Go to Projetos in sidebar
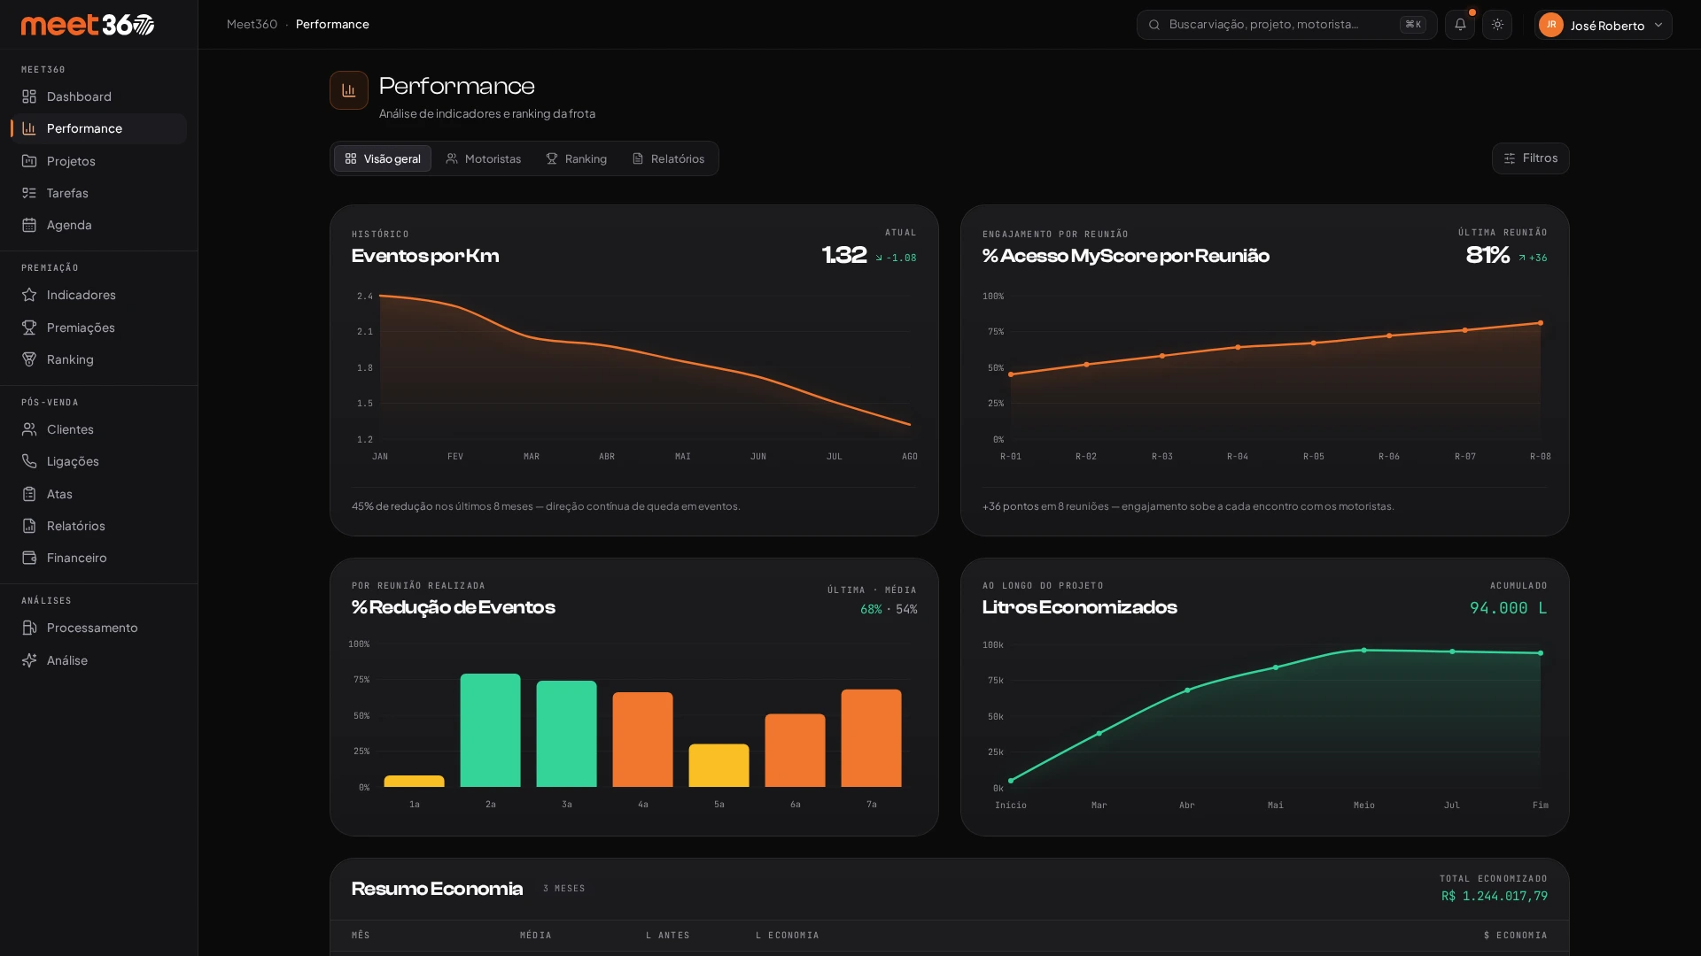Viewport: 1701px width, 956px height. coord(99,161)
